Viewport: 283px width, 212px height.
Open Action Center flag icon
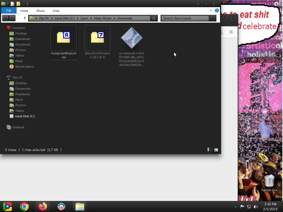(242, 206)
